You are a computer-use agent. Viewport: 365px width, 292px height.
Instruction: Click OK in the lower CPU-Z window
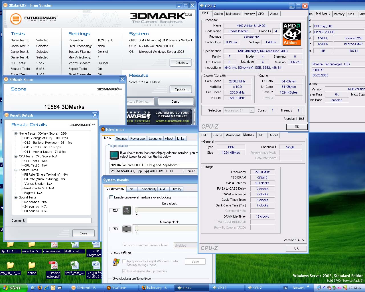tap(297, 248)
